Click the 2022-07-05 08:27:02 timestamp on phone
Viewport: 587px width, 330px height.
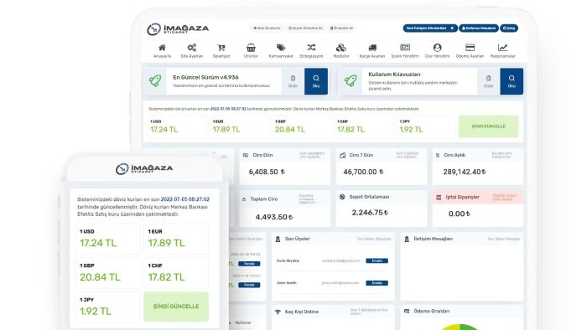click(x=185, y=199)
